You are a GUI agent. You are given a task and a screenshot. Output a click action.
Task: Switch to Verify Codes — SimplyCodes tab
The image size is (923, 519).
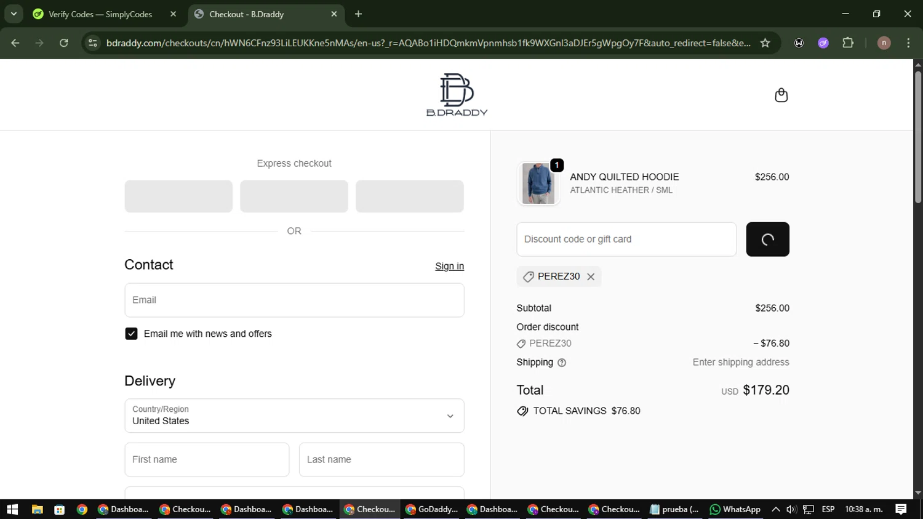click(100, 14)
